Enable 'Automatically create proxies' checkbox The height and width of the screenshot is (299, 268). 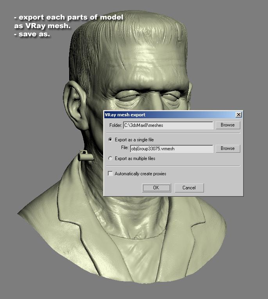(x=110, y=174)
